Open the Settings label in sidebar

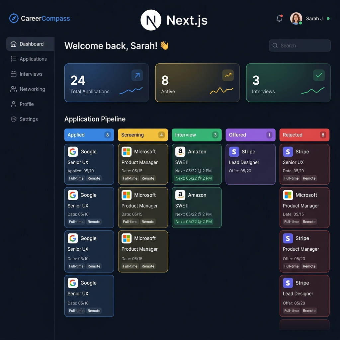point(29,119)
